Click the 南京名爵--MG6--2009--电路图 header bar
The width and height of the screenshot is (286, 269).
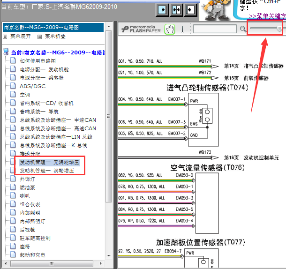(53, 27)
